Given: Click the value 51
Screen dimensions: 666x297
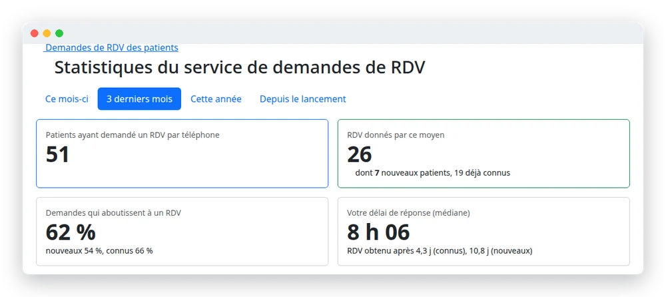Looking at the screenshot, I should (x=57, y=154).
